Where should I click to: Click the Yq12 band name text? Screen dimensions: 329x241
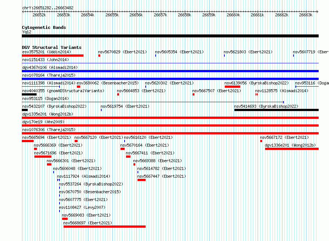27,32
